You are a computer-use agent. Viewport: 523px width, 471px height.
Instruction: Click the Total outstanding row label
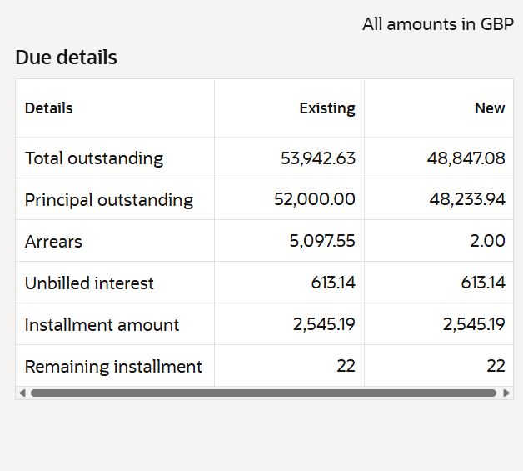tap(94, 158)
